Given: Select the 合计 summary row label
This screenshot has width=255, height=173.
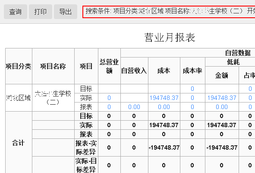Looking at the screenshot, I should (x=19, y=143).
